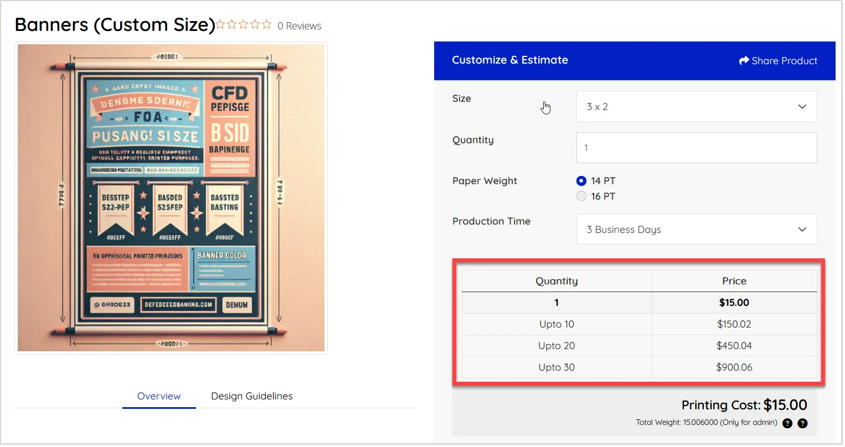This screenshot has width=845, height=447.
Task: Select the 14 PT paper weight
Action: pos(581,181)
